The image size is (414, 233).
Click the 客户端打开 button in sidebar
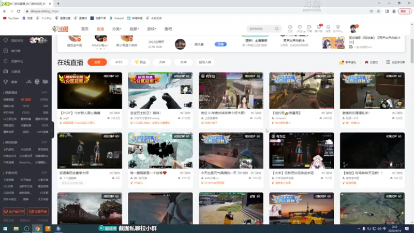point(14,212)
